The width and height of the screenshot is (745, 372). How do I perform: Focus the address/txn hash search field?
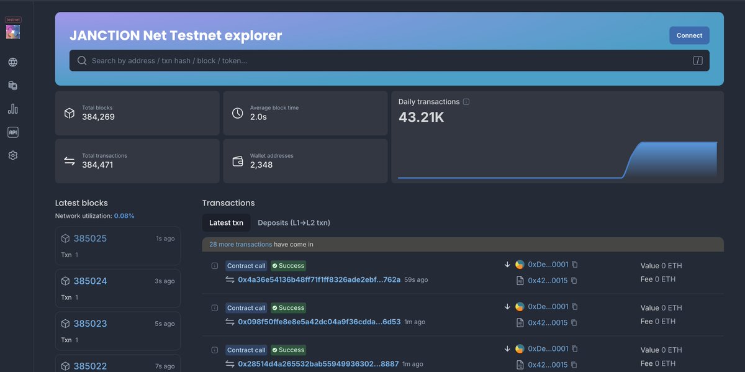pyautogui.click(x=389, y=61)
